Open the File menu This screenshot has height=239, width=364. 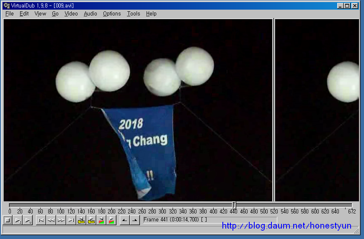click(x=10, y=14)
